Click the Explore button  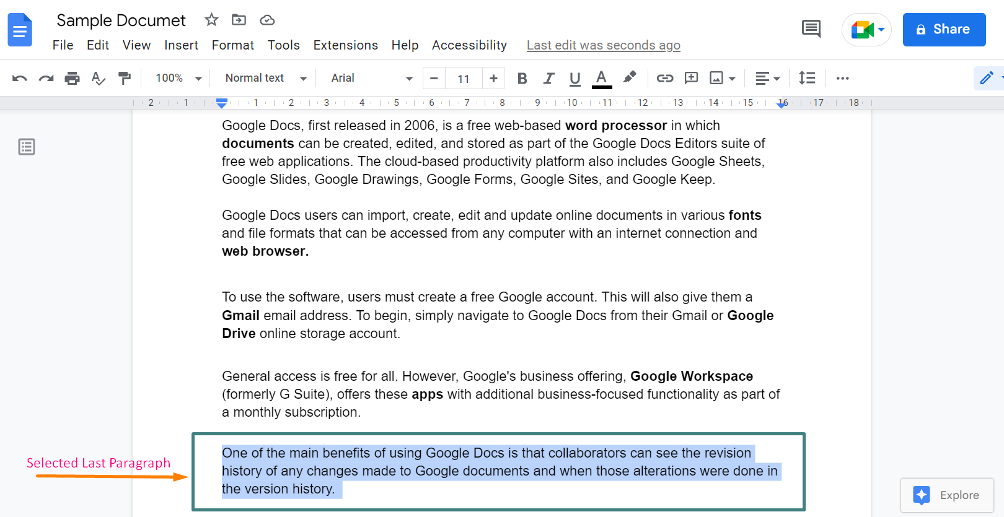(947, 495)
